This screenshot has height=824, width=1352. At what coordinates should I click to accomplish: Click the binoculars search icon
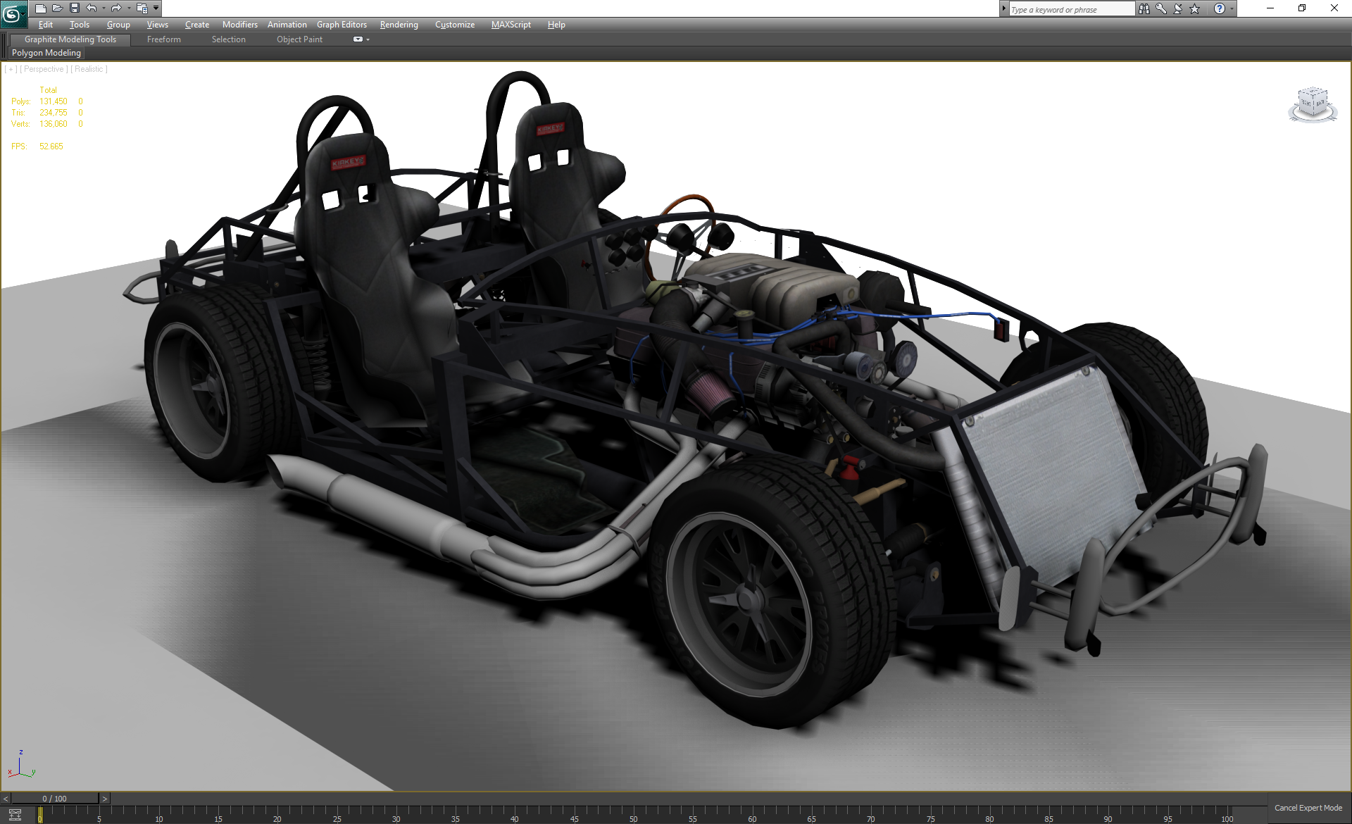tap(1144, 9)
